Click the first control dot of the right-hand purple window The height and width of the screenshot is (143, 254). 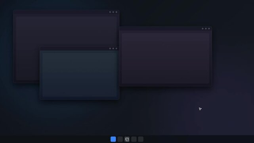tap(202, 29)
